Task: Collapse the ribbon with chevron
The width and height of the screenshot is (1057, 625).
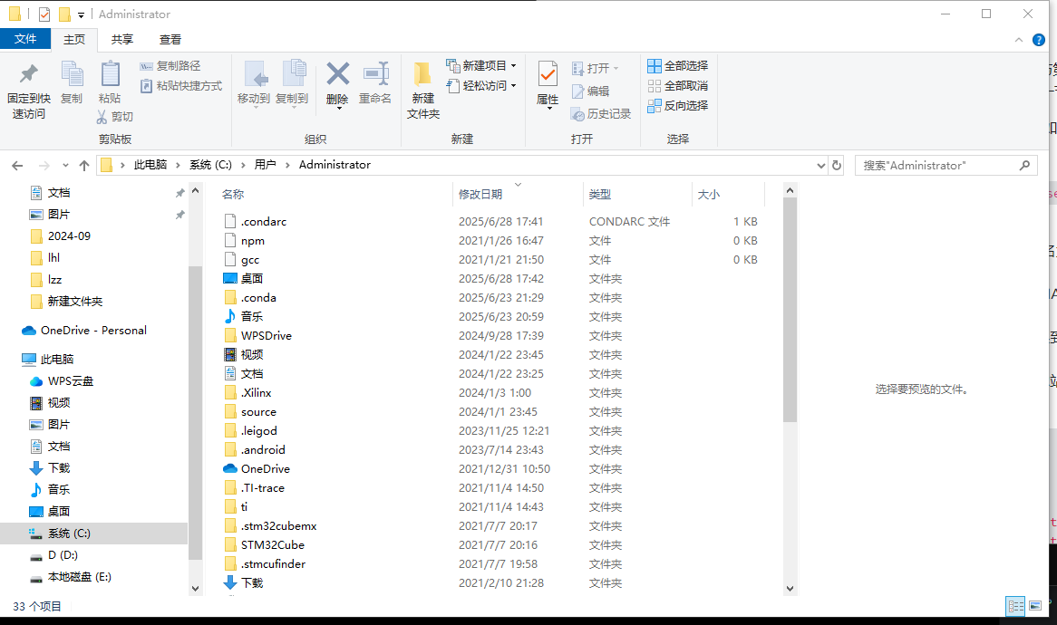Action: [x=1019, y=41]
